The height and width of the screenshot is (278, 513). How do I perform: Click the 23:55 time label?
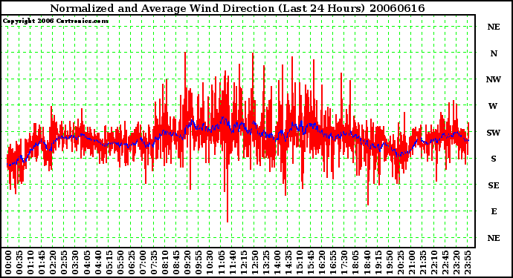pos(468,262)
